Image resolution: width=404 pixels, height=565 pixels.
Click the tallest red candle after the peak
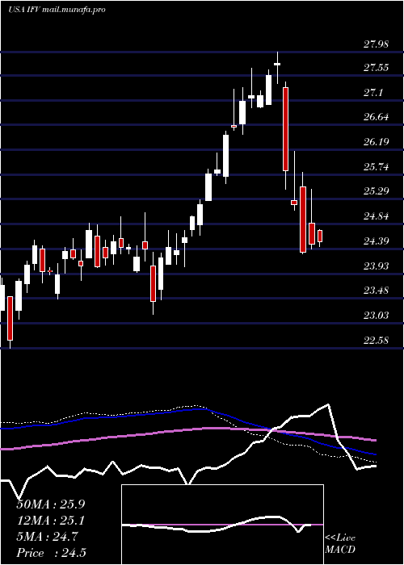285,129
